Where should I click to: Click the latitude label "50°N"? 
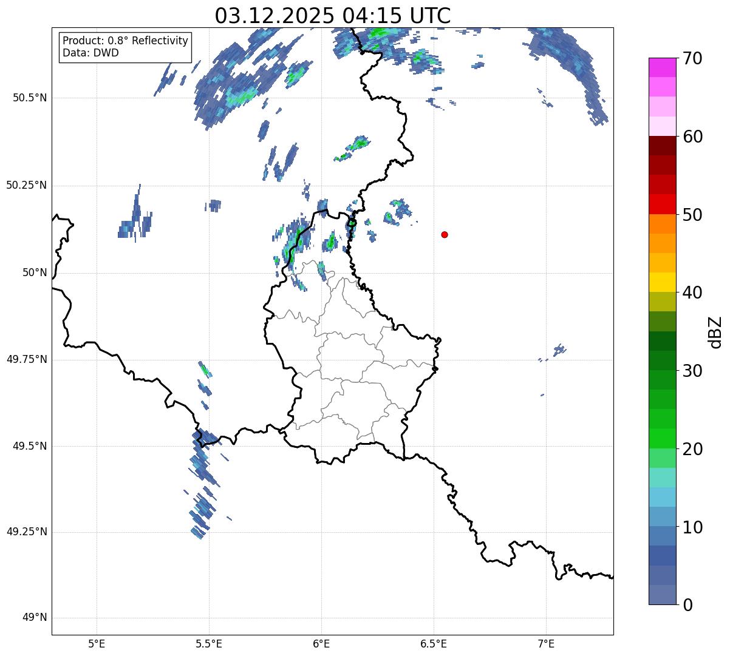click(x=35, y=272)
